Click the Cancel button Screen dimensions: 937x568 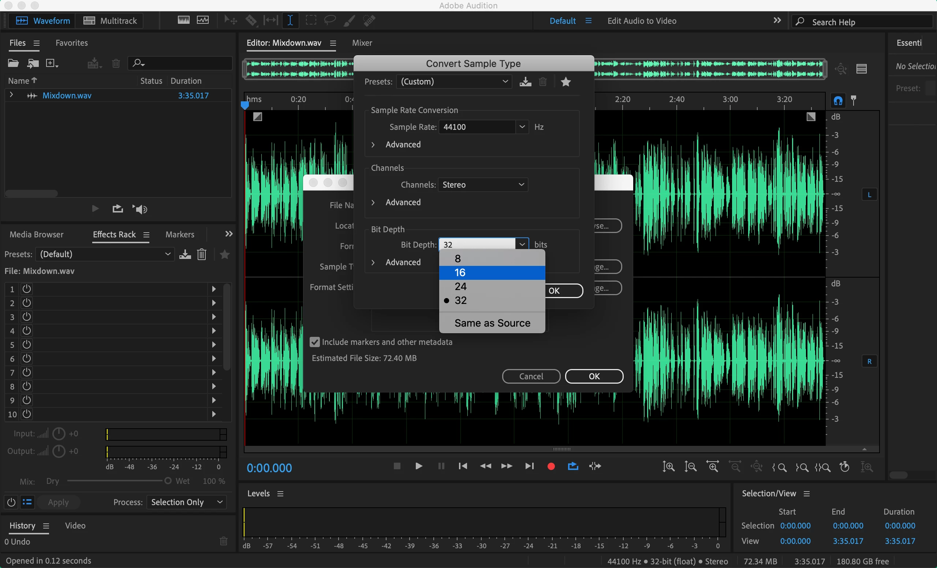[x=531, y=376]
